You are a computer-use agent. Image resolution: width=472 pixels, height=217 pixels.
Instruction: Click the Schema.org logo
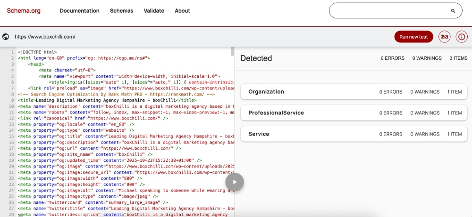pos(24,11)
